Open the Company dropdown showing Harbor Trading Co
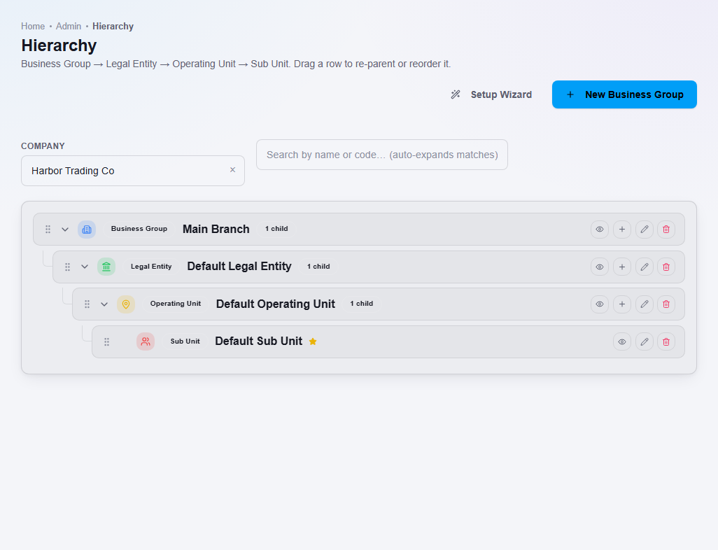 point(133,171)
